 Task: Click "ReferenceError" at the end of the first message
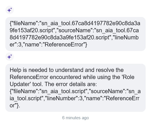[x=64, y=45]
